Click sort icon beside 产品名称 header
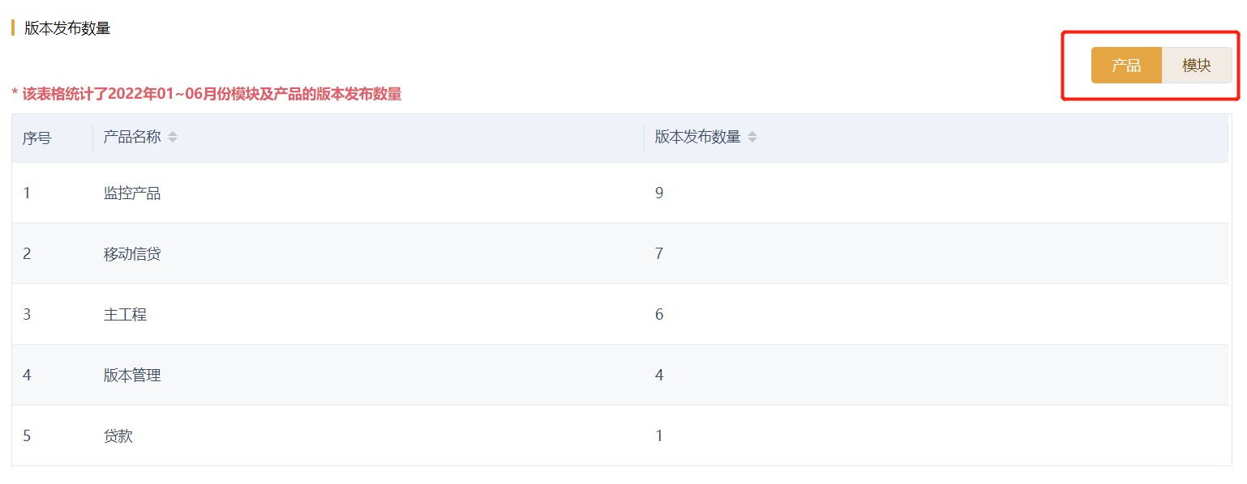The image size is (1247, 484). [x=173, y=138]
